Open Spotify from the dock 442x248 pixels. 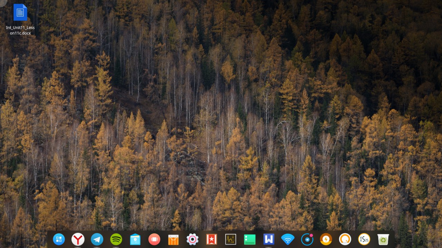pyautogui.click(x=116, y=239)
